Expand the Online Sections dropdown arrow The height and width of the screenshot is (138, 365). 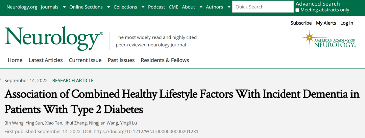[x=108, y=7]
